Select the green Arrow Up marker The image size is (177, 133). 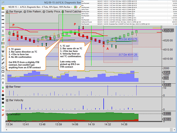[x=3, y=88]
